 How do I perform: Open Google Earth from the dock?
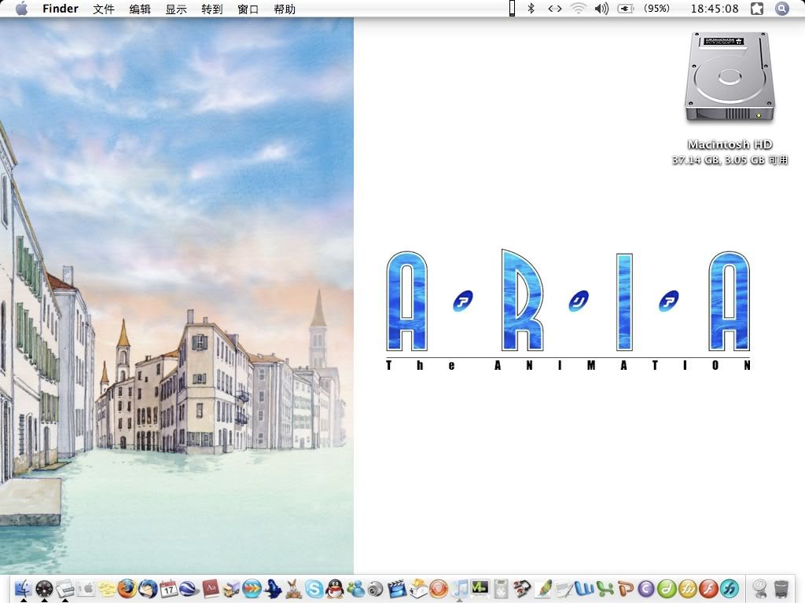[189, 589]
